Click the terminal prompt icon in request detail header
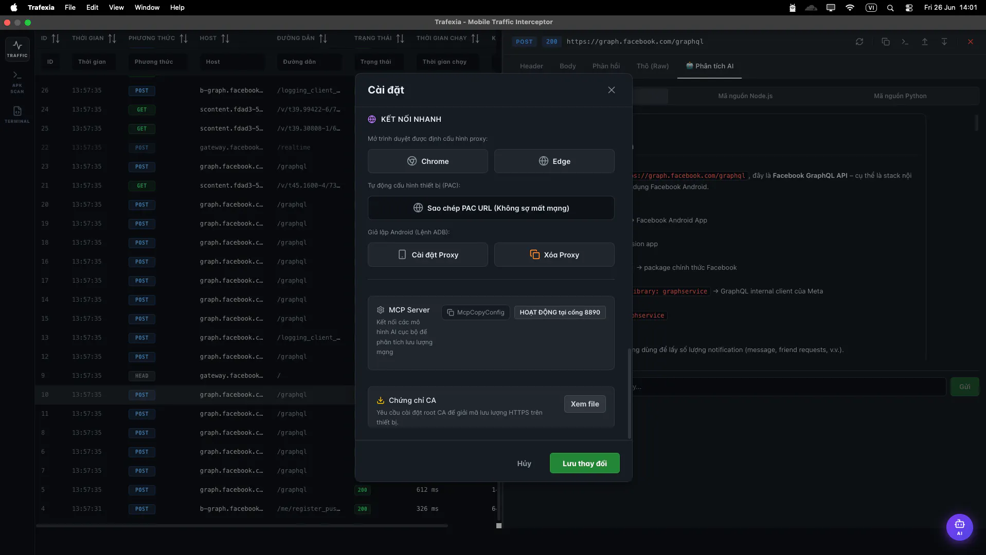Screen dimensions: 986x555 tap(905, 42)
